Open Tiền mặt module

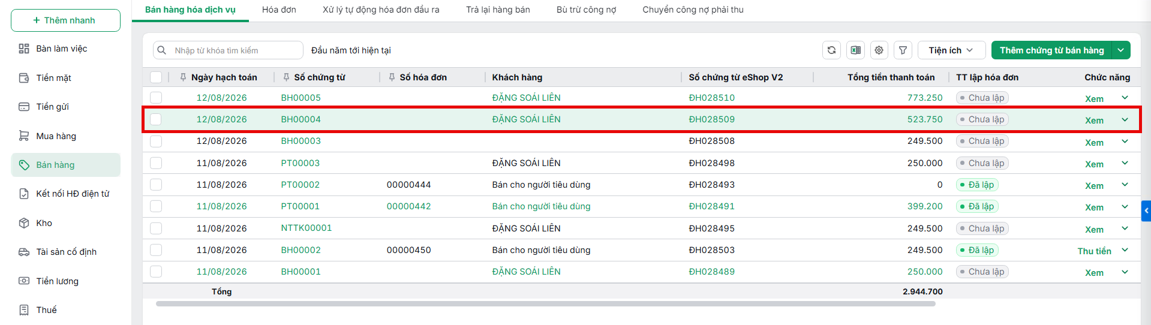tap(65, 78)
